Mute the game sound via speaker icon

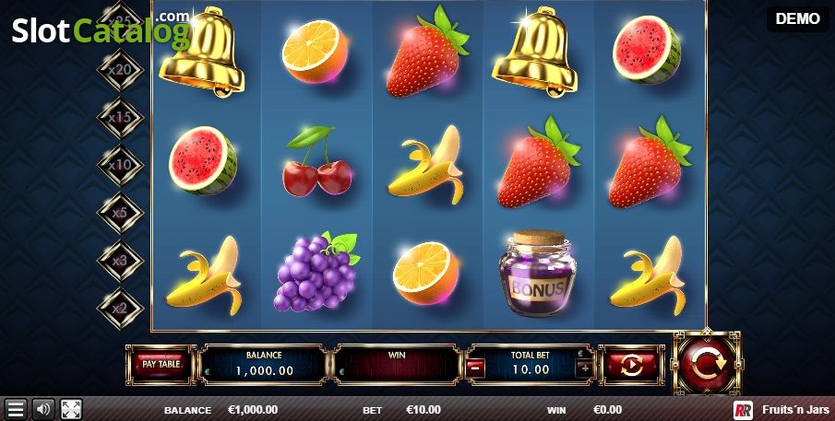[x=43, y=409]
